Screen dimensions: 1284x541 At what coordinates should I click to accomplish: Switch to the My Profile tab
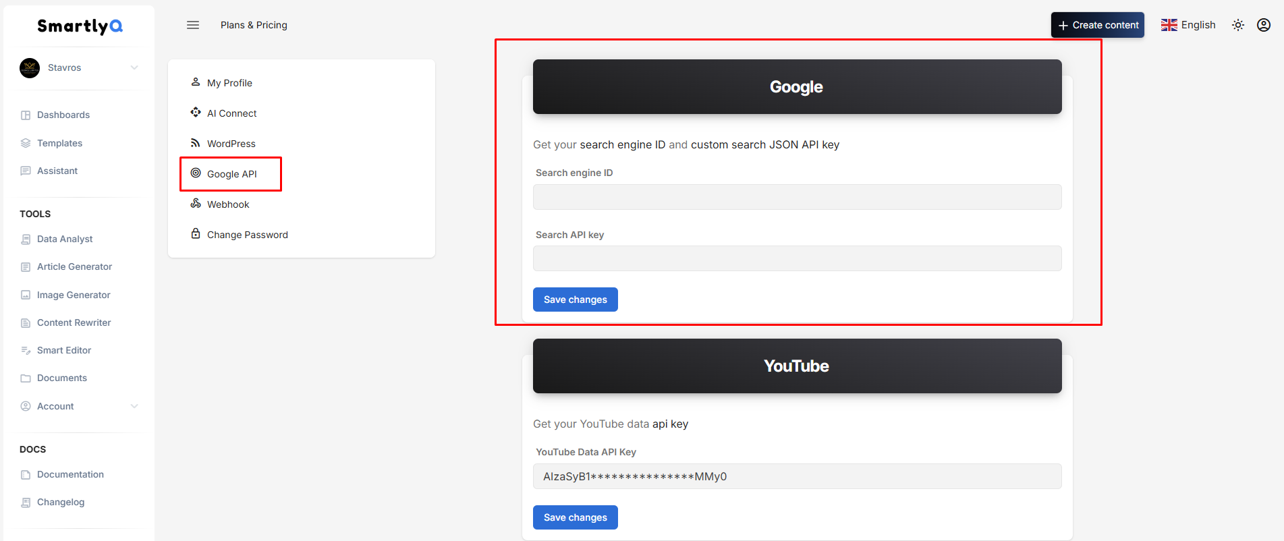click(229, 83)
